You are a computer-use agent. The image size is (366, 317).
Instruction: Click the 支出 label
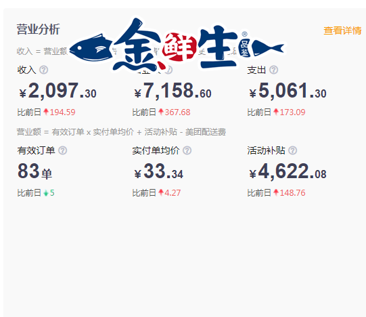tap(257, 70)
